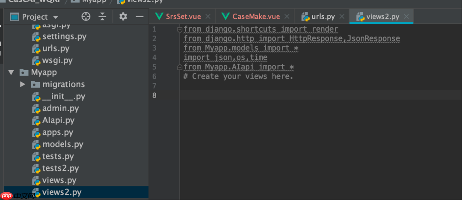Select settings.py in the project tree
Screen dimensions: 462x200
tap(64, 37)
